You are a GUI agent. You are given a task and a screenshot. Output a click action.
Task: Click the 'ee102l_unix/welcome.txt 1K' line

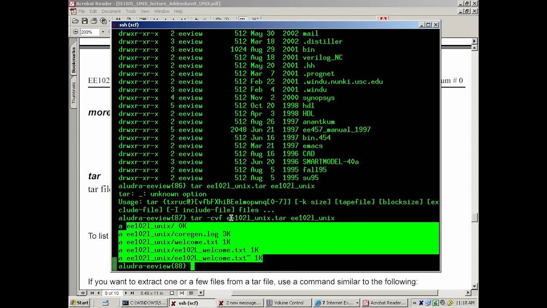point(174,242)
